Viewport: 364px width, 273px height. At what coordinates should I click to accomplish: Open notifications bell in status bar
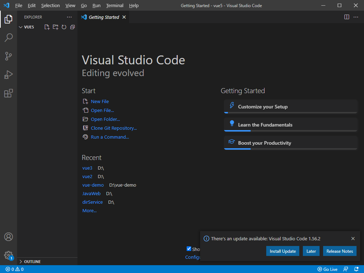pyautogui.click(x=356, y=269)
